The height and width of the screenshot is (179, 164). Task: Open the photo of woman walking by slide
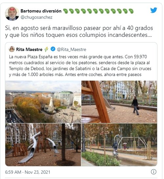(119, 102)
